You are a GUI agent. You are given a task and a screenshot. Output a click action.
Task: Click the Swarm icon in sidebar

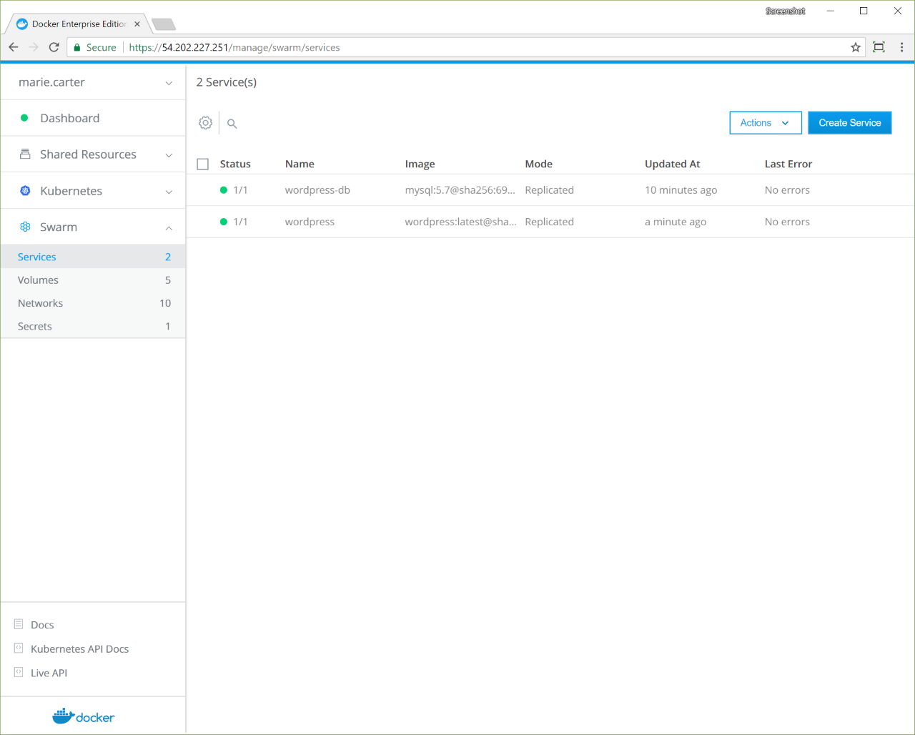pos(25,227)
